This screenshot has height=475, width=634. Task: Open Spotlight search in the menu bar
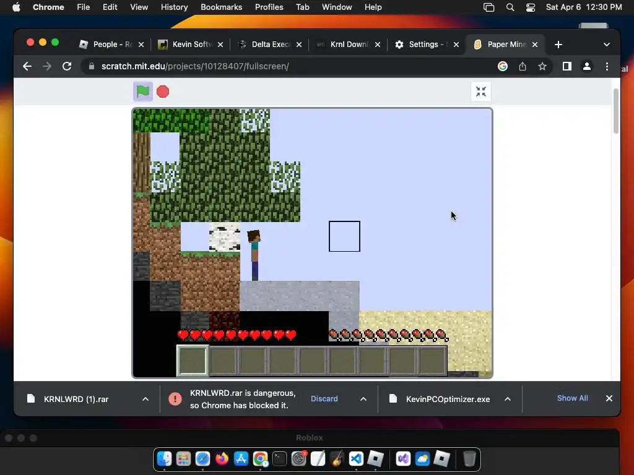[x=510, y=7]
